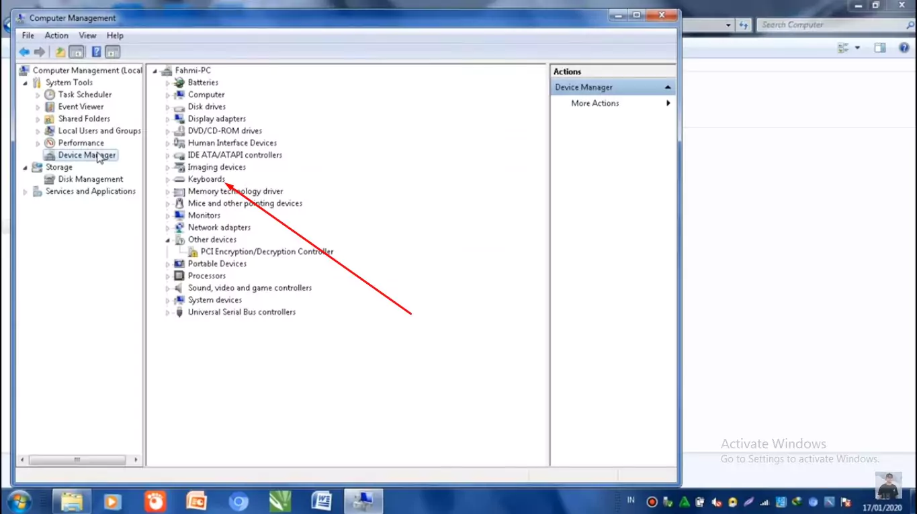Click the Task Scheduler clock icon
The width and height of the screenshot is (917, 514).
tap(50, 95)
